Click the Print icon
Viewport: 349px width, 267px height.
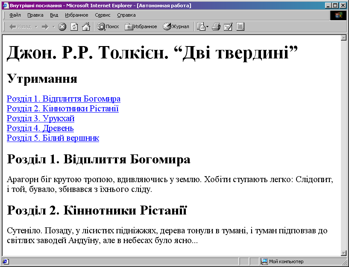[216, 27]
